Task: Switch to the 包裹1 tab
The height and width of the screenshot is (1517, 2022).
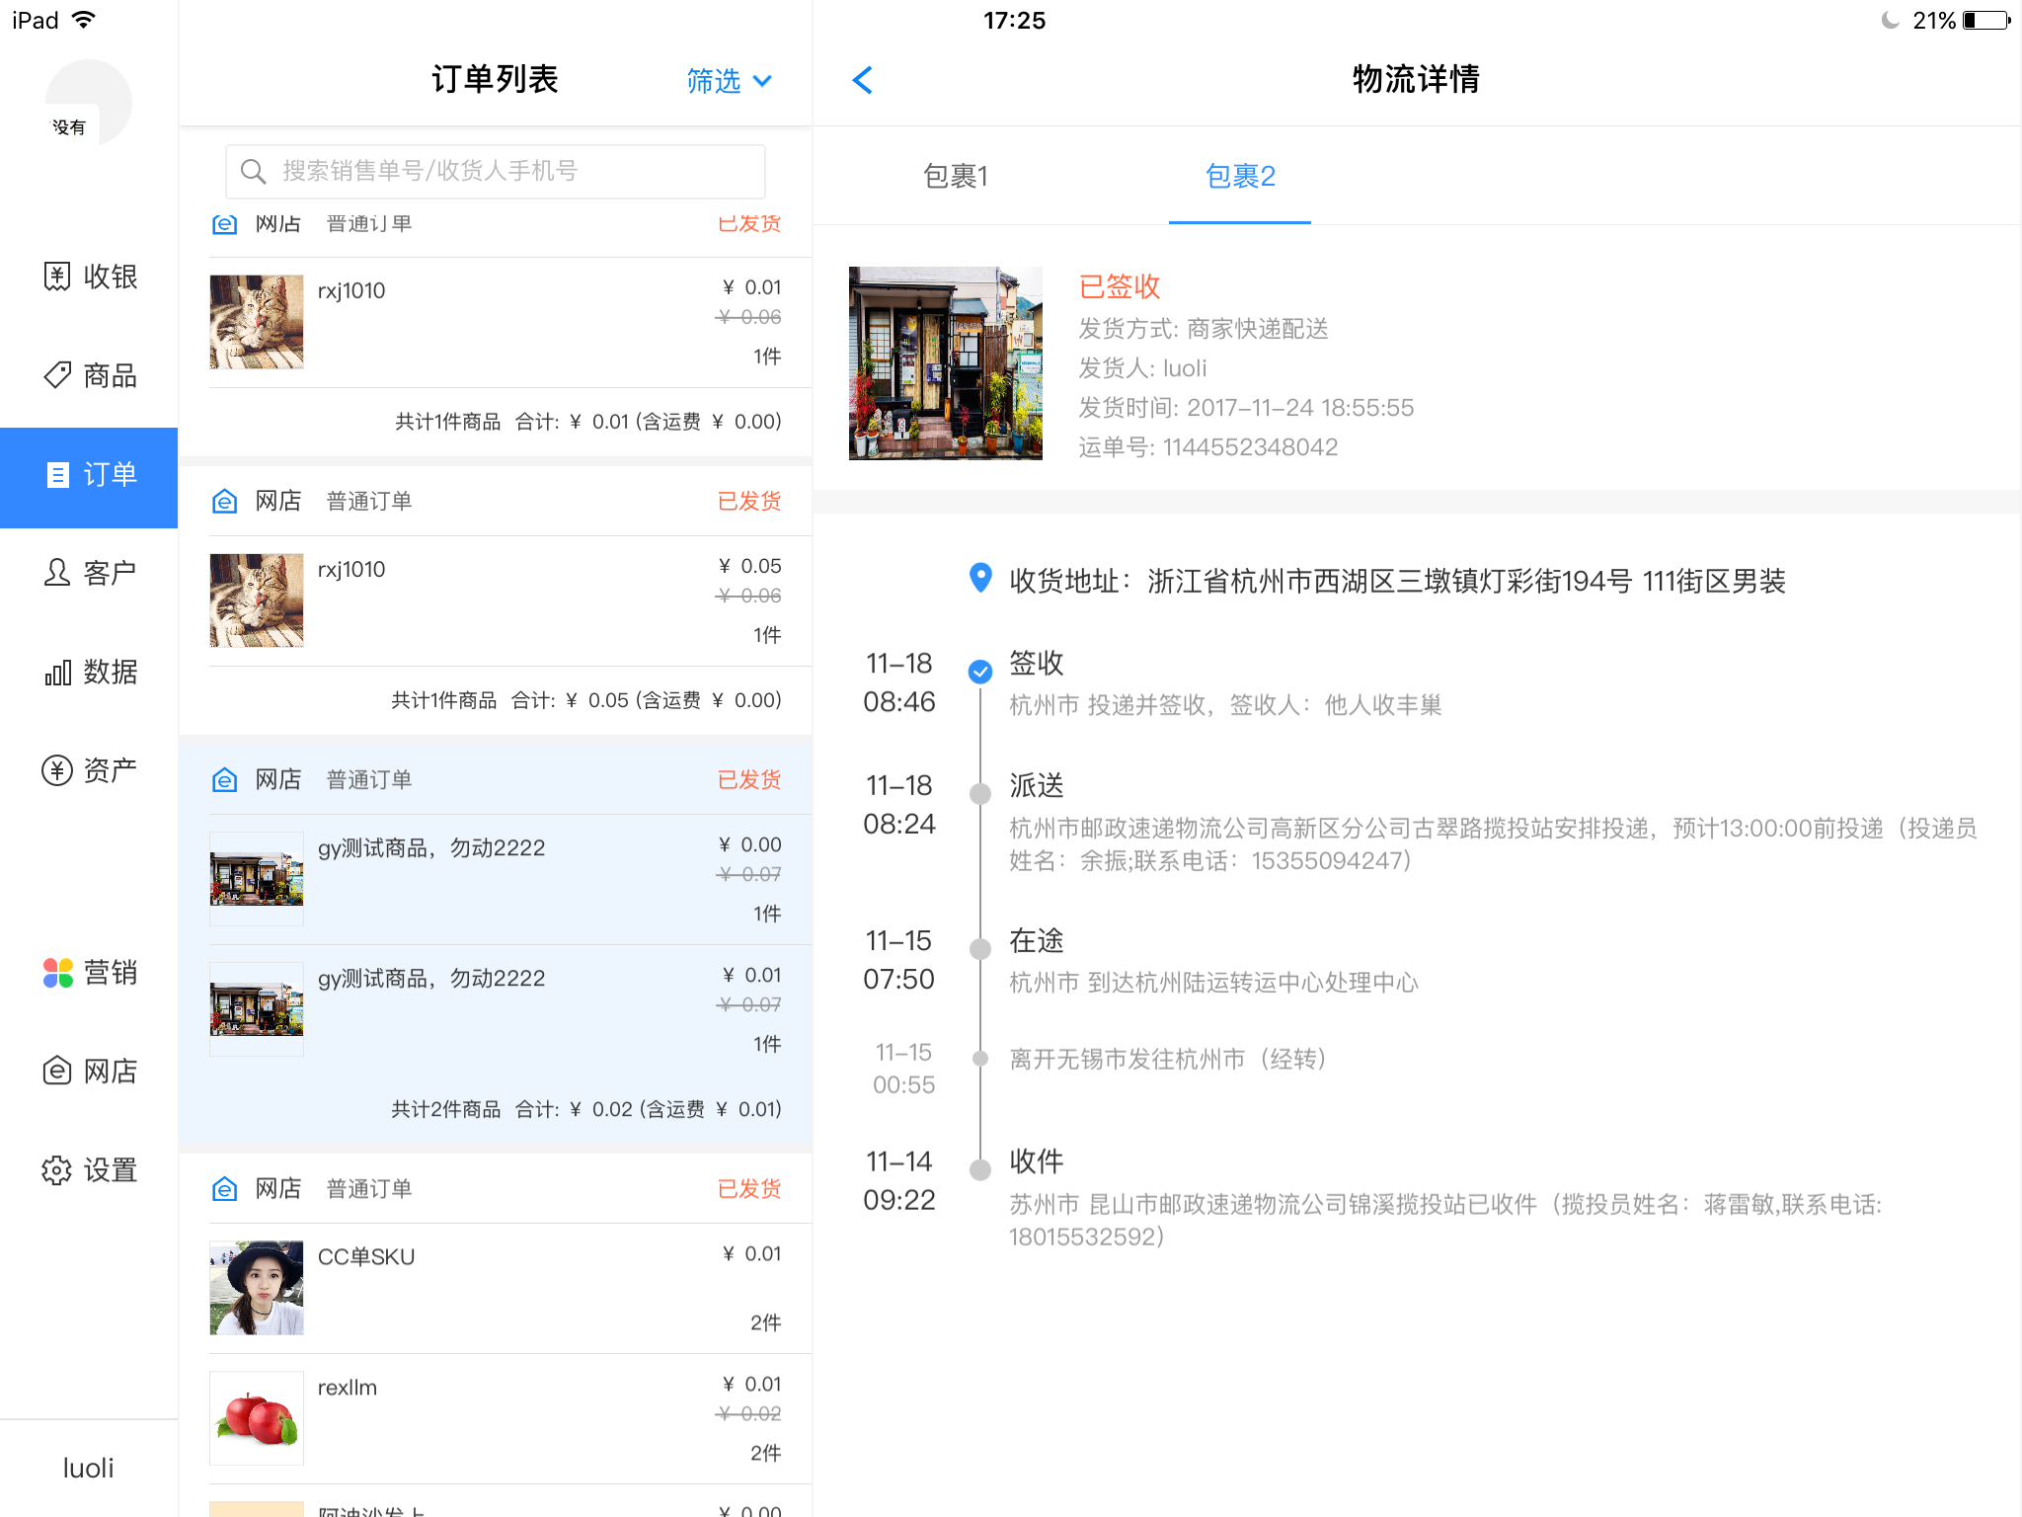Action: point(955,176)
